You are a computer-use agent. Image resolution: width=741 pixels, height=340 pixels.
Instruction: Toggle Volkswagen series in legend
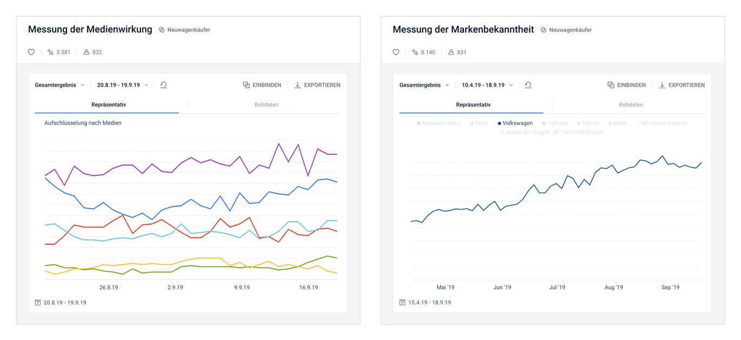[x=514, y=123]
